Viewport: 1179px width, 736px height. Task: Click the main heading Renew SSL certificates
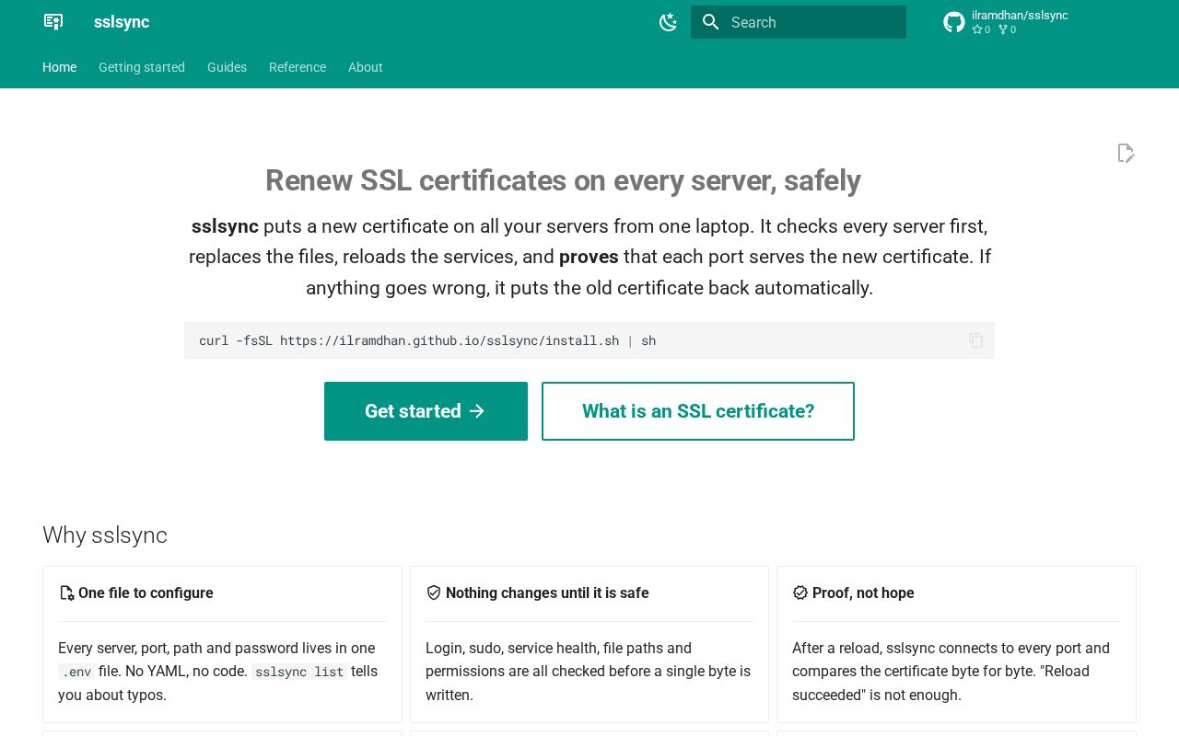coord(563,180)
